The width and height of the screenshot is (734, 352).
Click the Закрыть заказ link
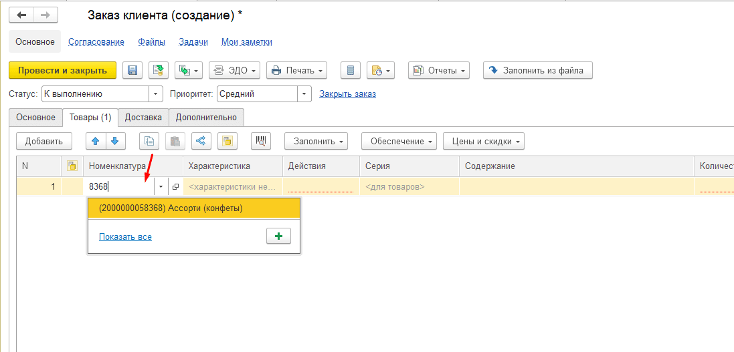[347, 94]
